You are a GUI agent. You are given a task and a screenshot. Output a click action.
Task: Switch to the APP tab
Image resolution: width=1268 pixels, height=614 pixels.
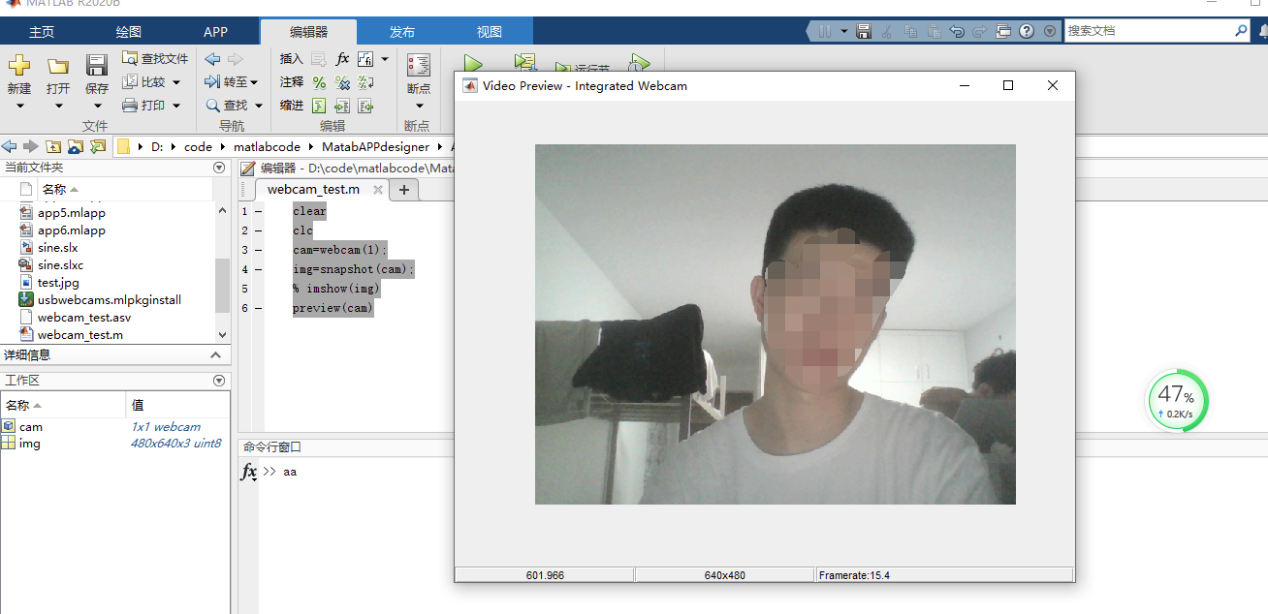tap(215, 32)
